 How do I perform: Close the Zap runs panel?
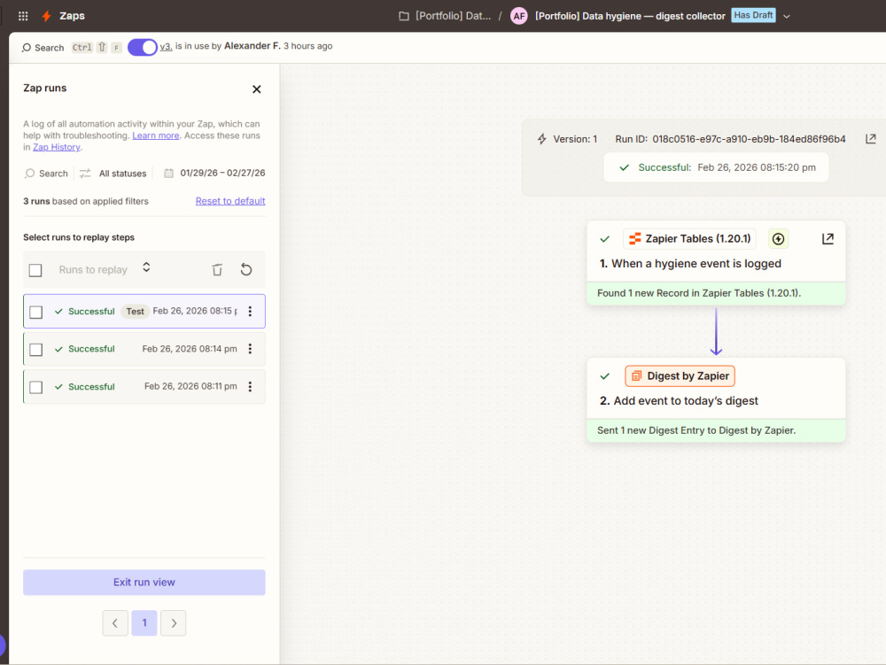point(257,89)
